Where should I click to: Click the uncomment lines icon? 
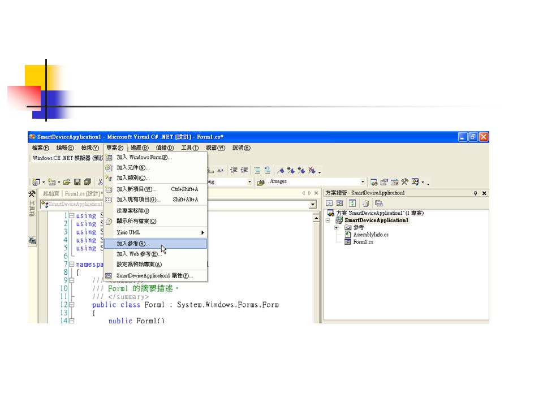tap(268, 170)
